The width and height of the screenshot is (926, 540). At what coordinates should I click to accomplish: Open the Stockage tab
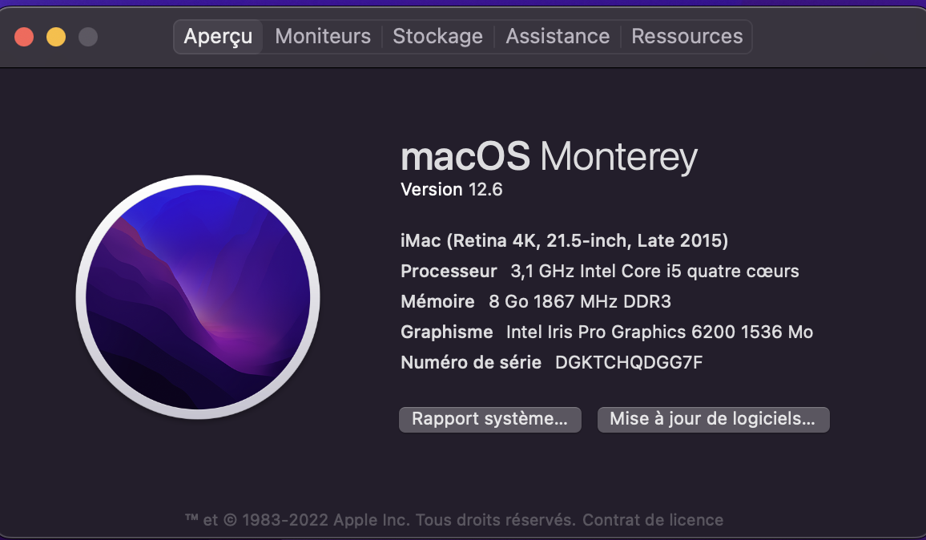(x=437, y=36)
